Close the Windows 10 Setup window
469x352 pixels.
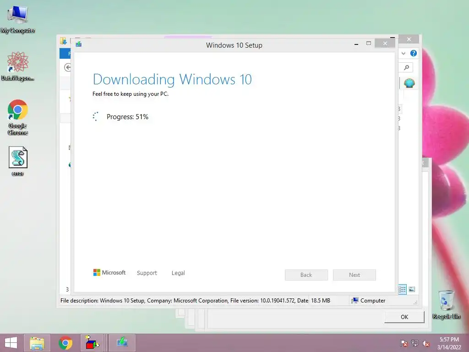click(x=385, y=44)
